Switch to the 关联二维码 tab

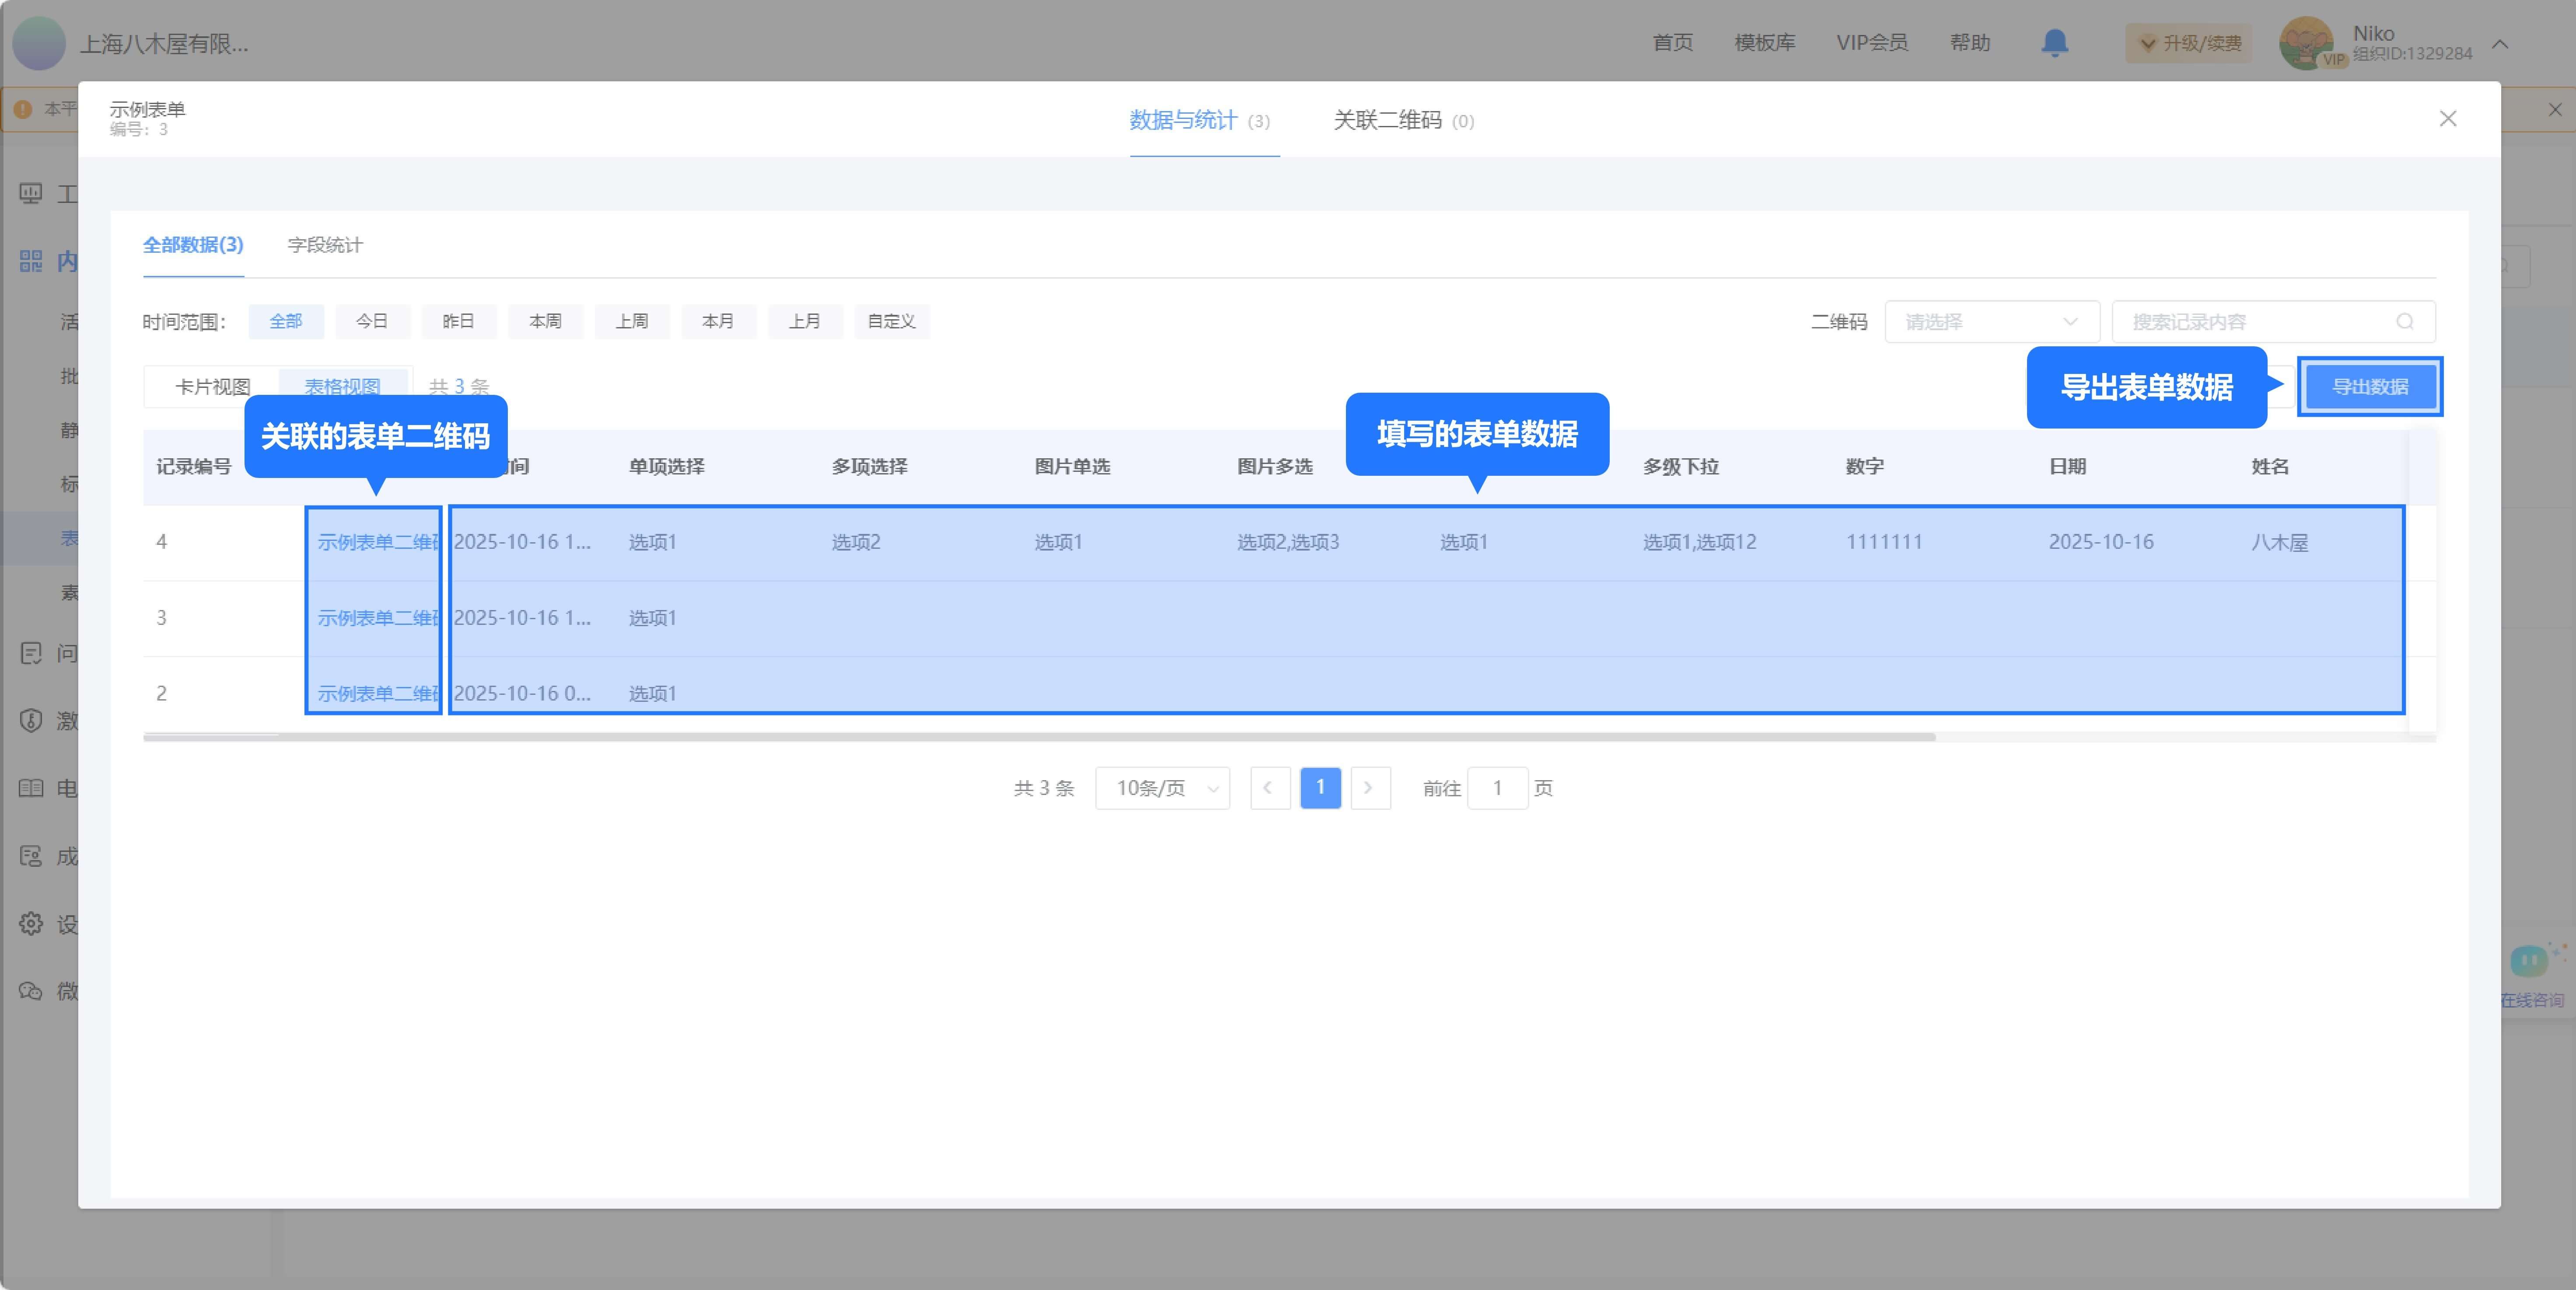click(1388, 121)
